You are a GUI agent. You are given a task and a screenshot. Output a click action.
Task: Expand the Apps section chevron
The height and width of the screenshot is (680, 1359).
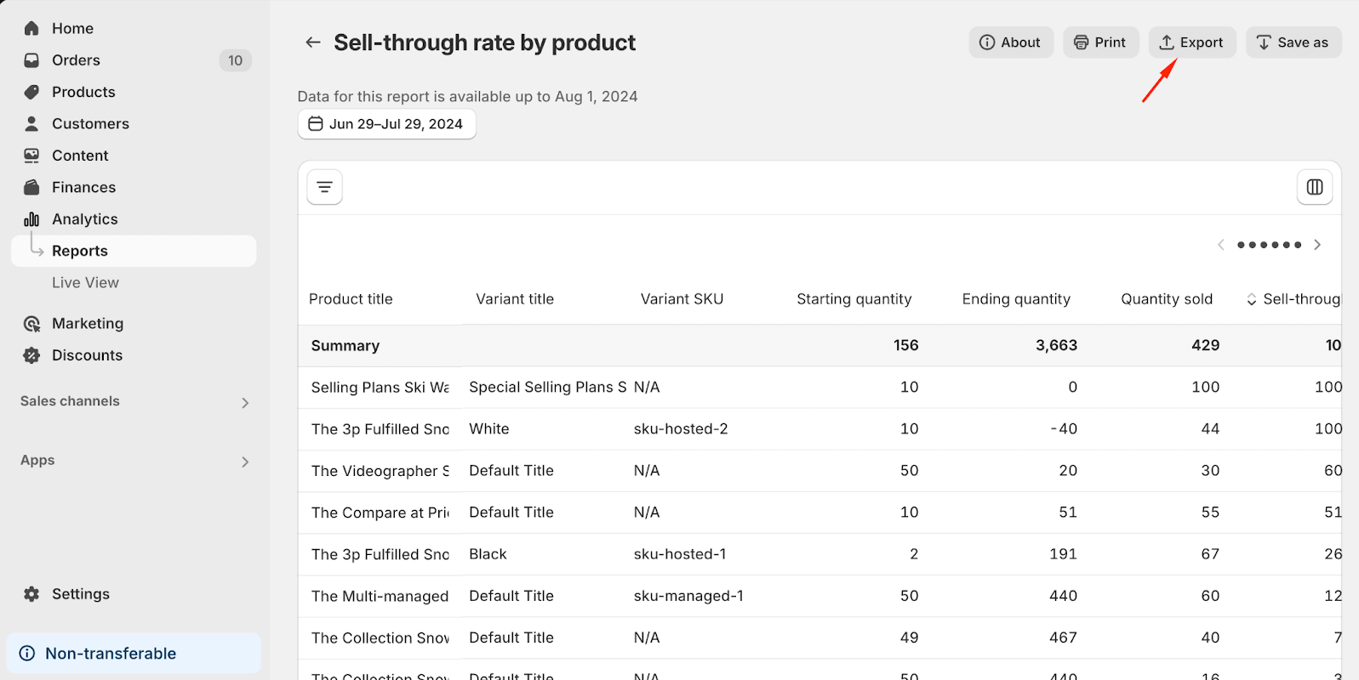(x=244, y=462)
